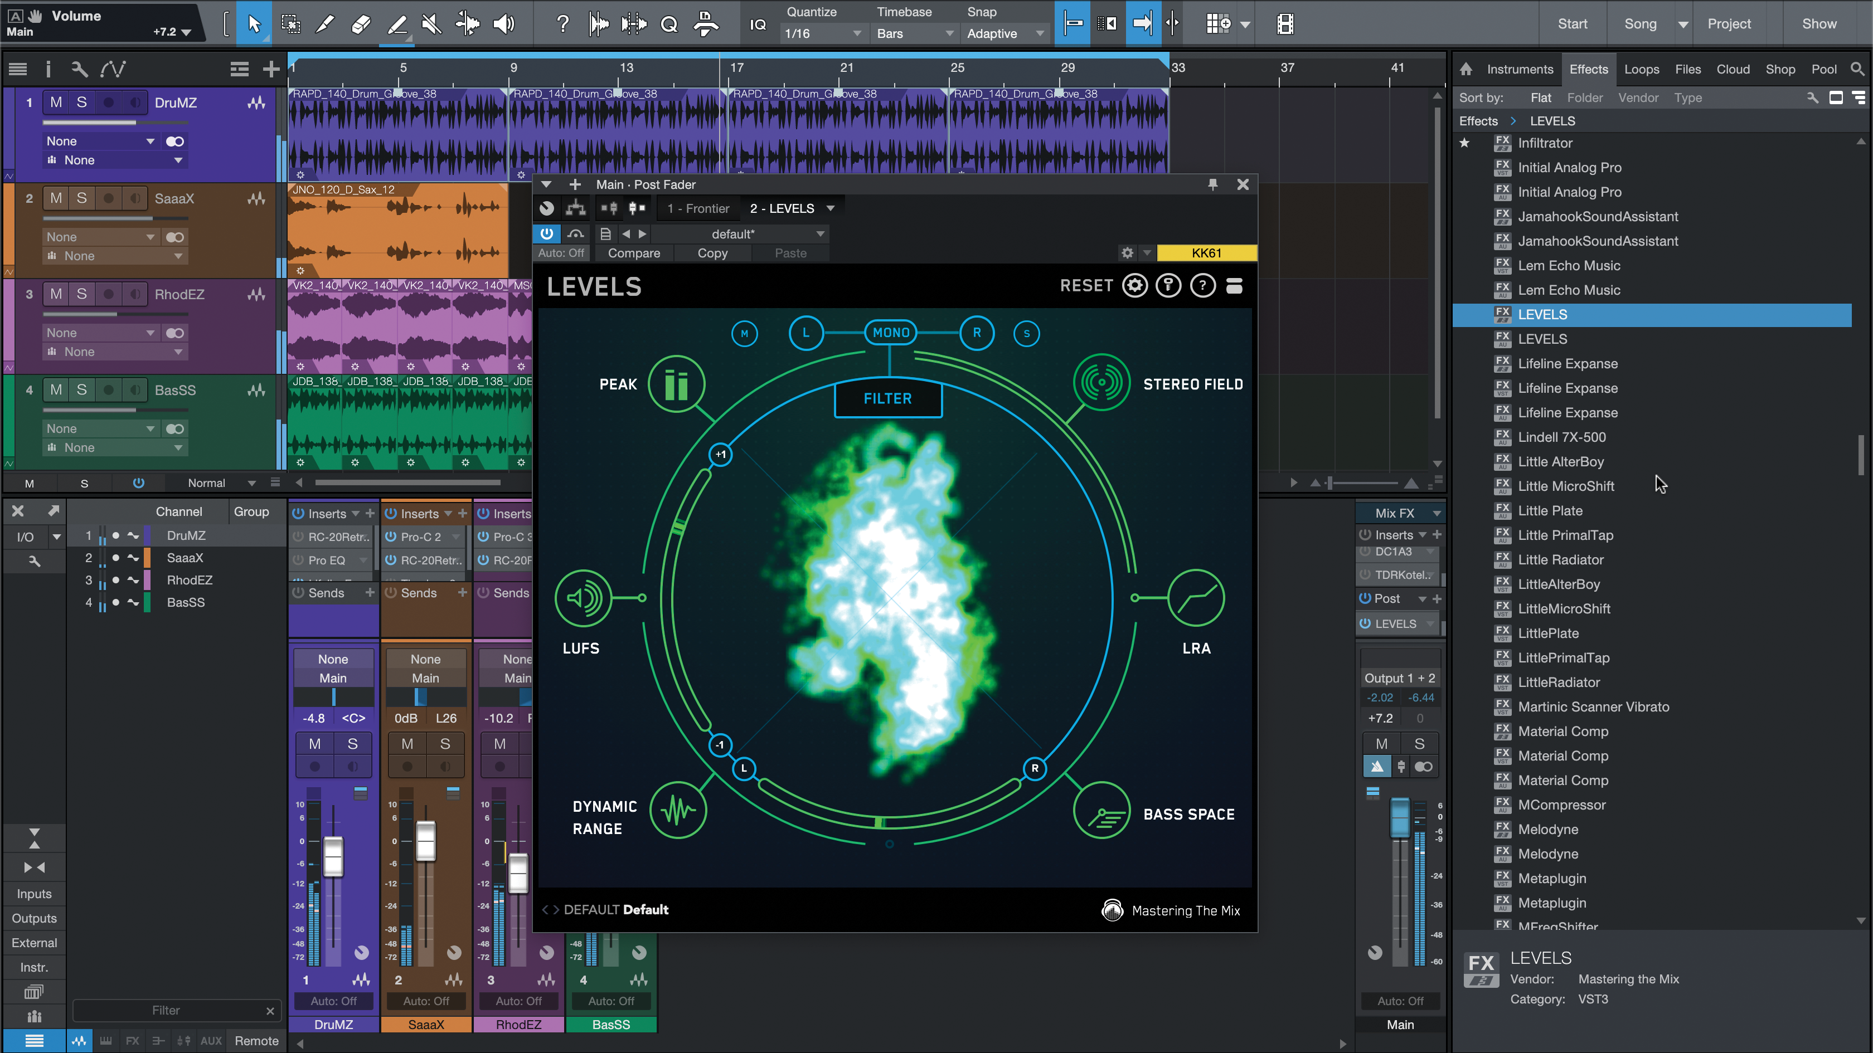The image size is (1873, 1053).
Task: Select the Eraser tool in toolbar
Action: (x=361, y=24)
